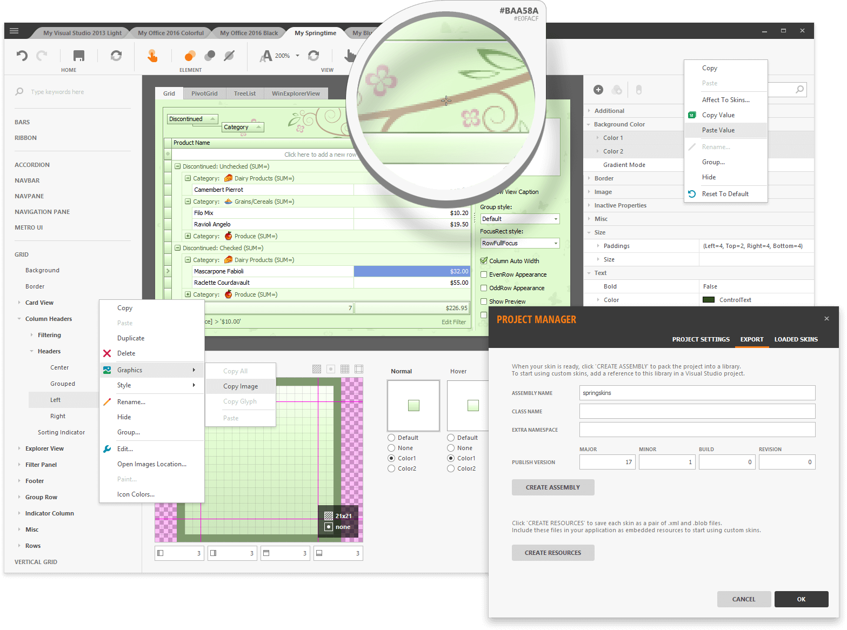
Task: Choose Copy Image from the Graphics submenu
Action: (x=241, y=386)
